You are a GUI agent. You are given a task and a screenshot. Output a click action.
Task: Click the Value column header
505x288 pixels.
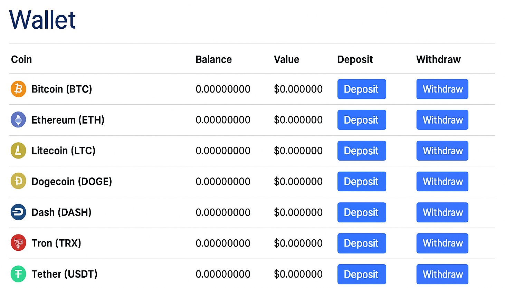tap(286, 59)
